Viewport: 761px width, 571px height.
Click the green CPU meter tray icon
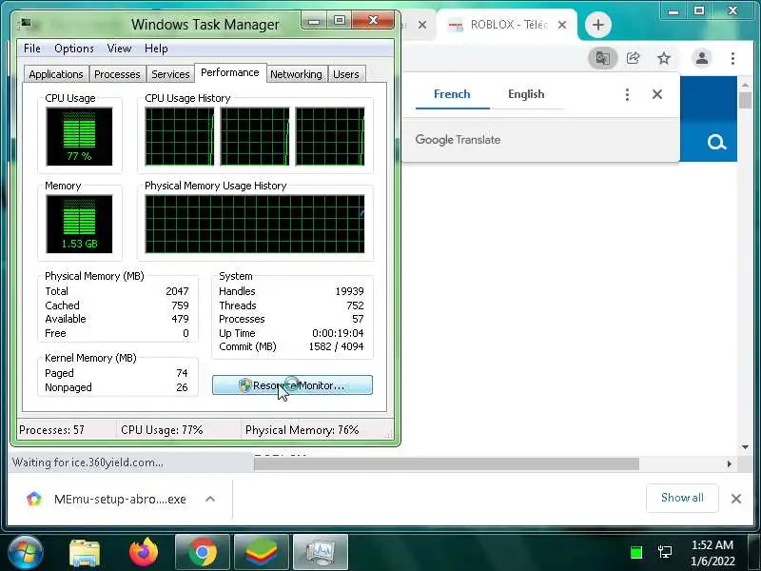[636, 552]
